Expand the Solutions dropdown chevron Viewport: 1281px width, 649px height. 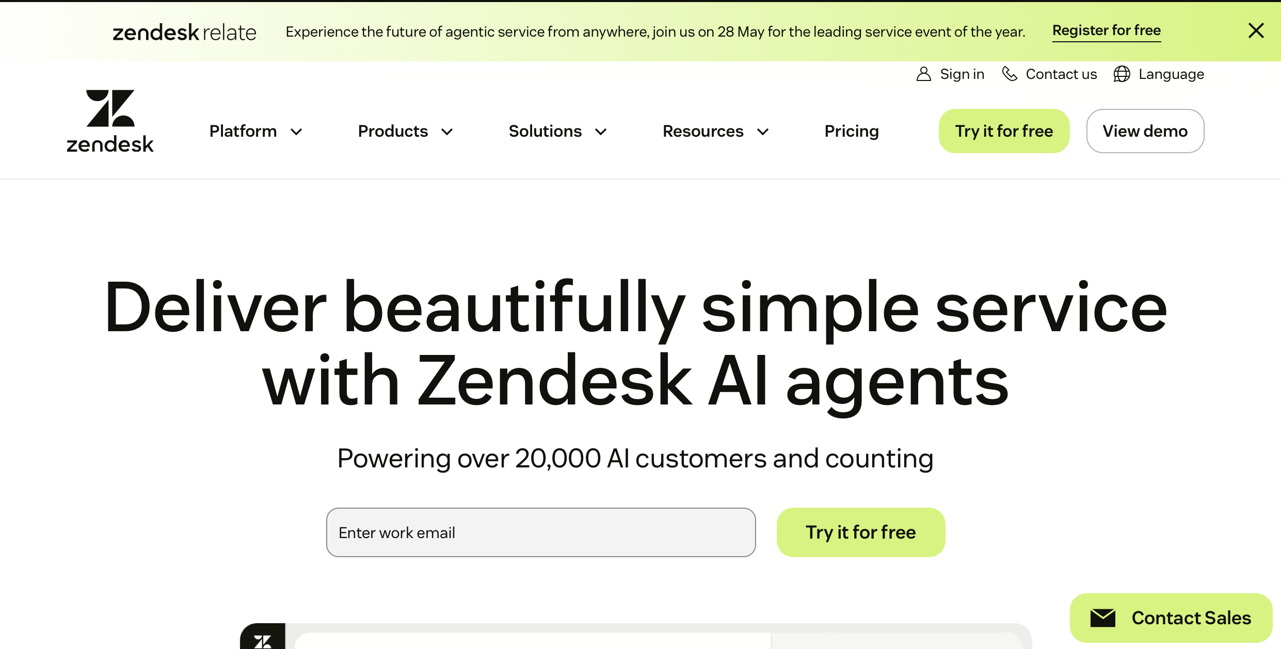601,132
